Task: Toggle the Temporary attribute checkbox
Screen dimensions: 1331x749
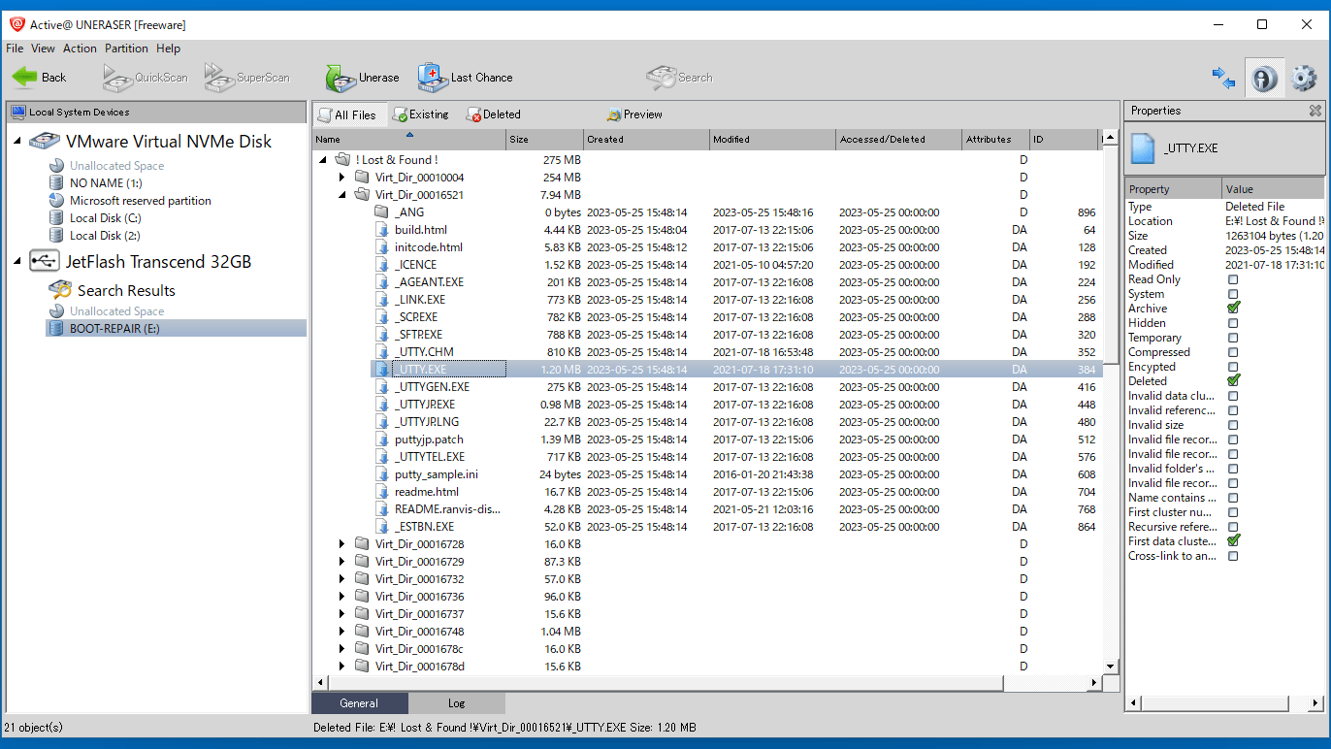Action: pos(1233,338)
